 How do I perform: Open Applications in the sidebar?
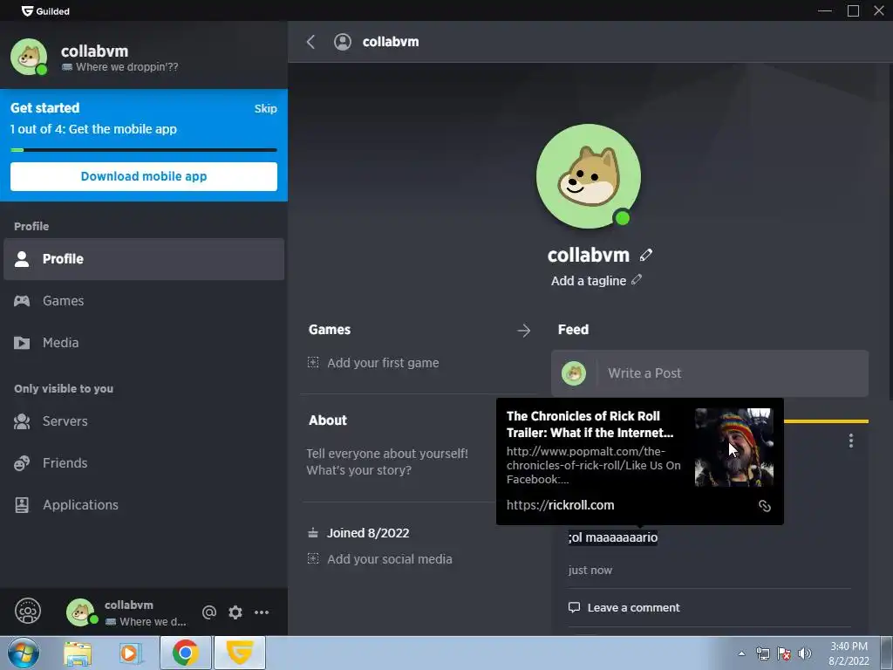[x=144, y=505]
